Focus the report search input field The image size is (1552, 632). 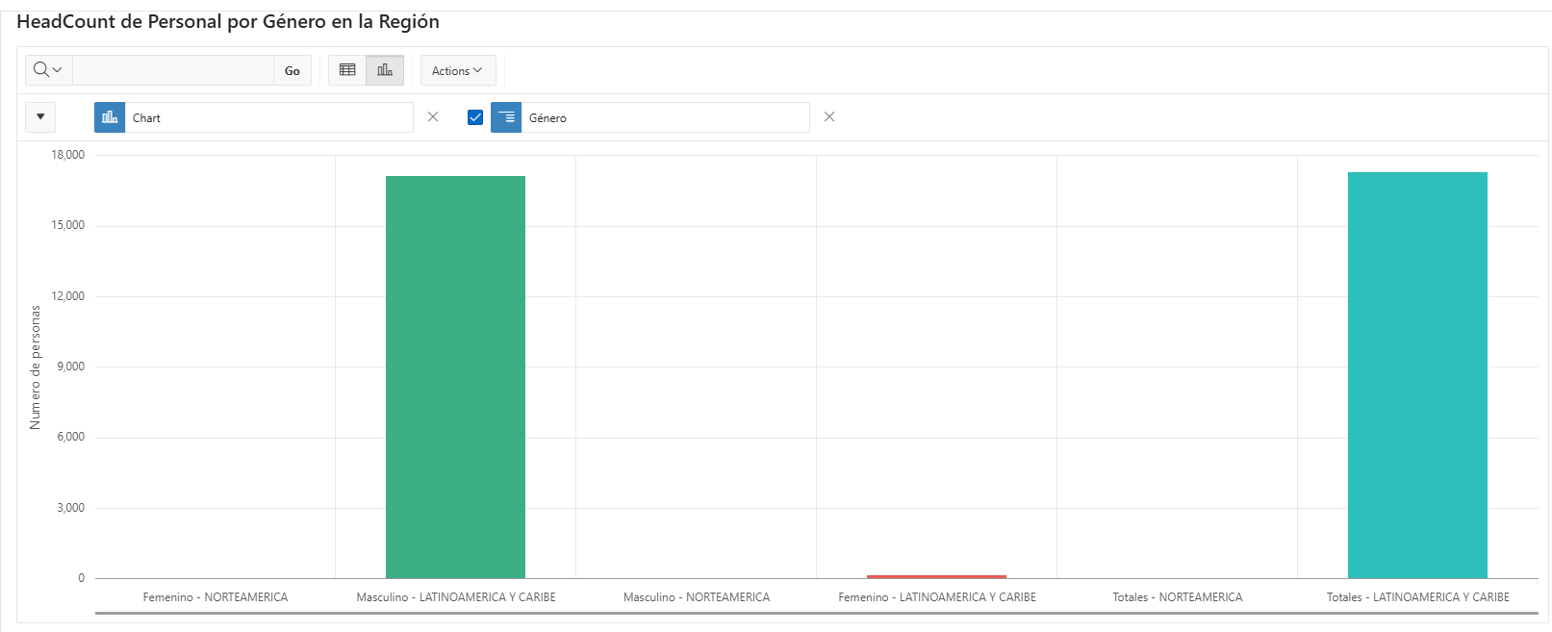click(173, 70)
